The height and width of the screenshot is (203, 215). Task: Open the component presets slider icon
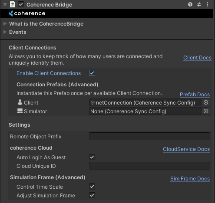[x=199, y=4]
